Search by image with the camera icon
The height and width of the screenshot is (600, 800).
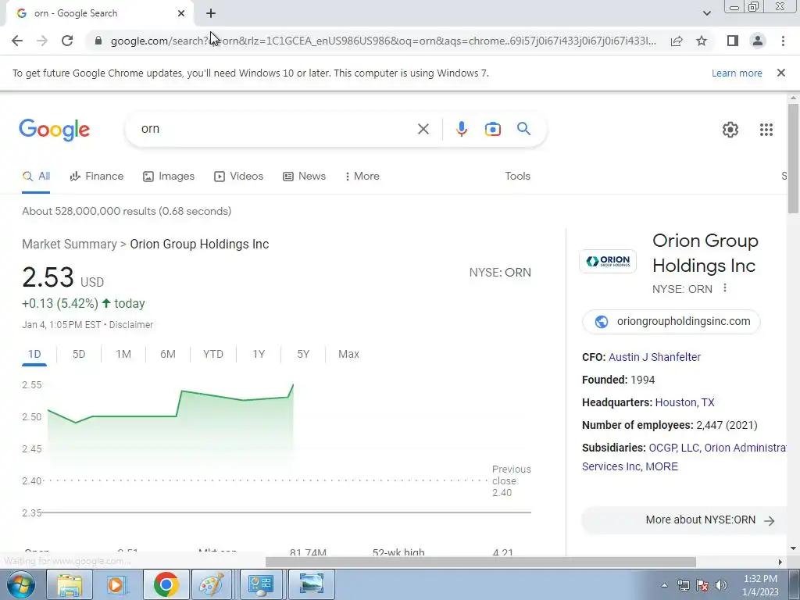[x=492, y=129]
